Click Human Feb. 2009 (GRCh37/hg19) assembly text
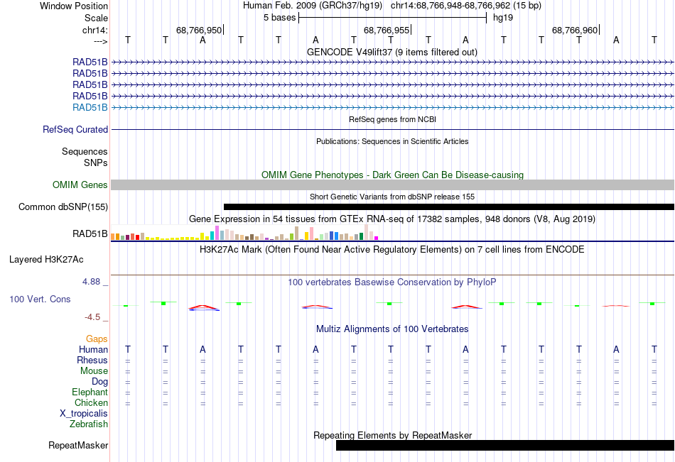The width and height of the screenshot is (675, 462). click(x=313, y=6)
